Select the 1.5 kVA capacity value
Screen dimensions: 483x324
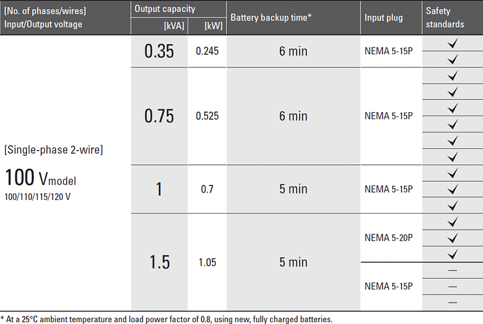click(159, 262)
